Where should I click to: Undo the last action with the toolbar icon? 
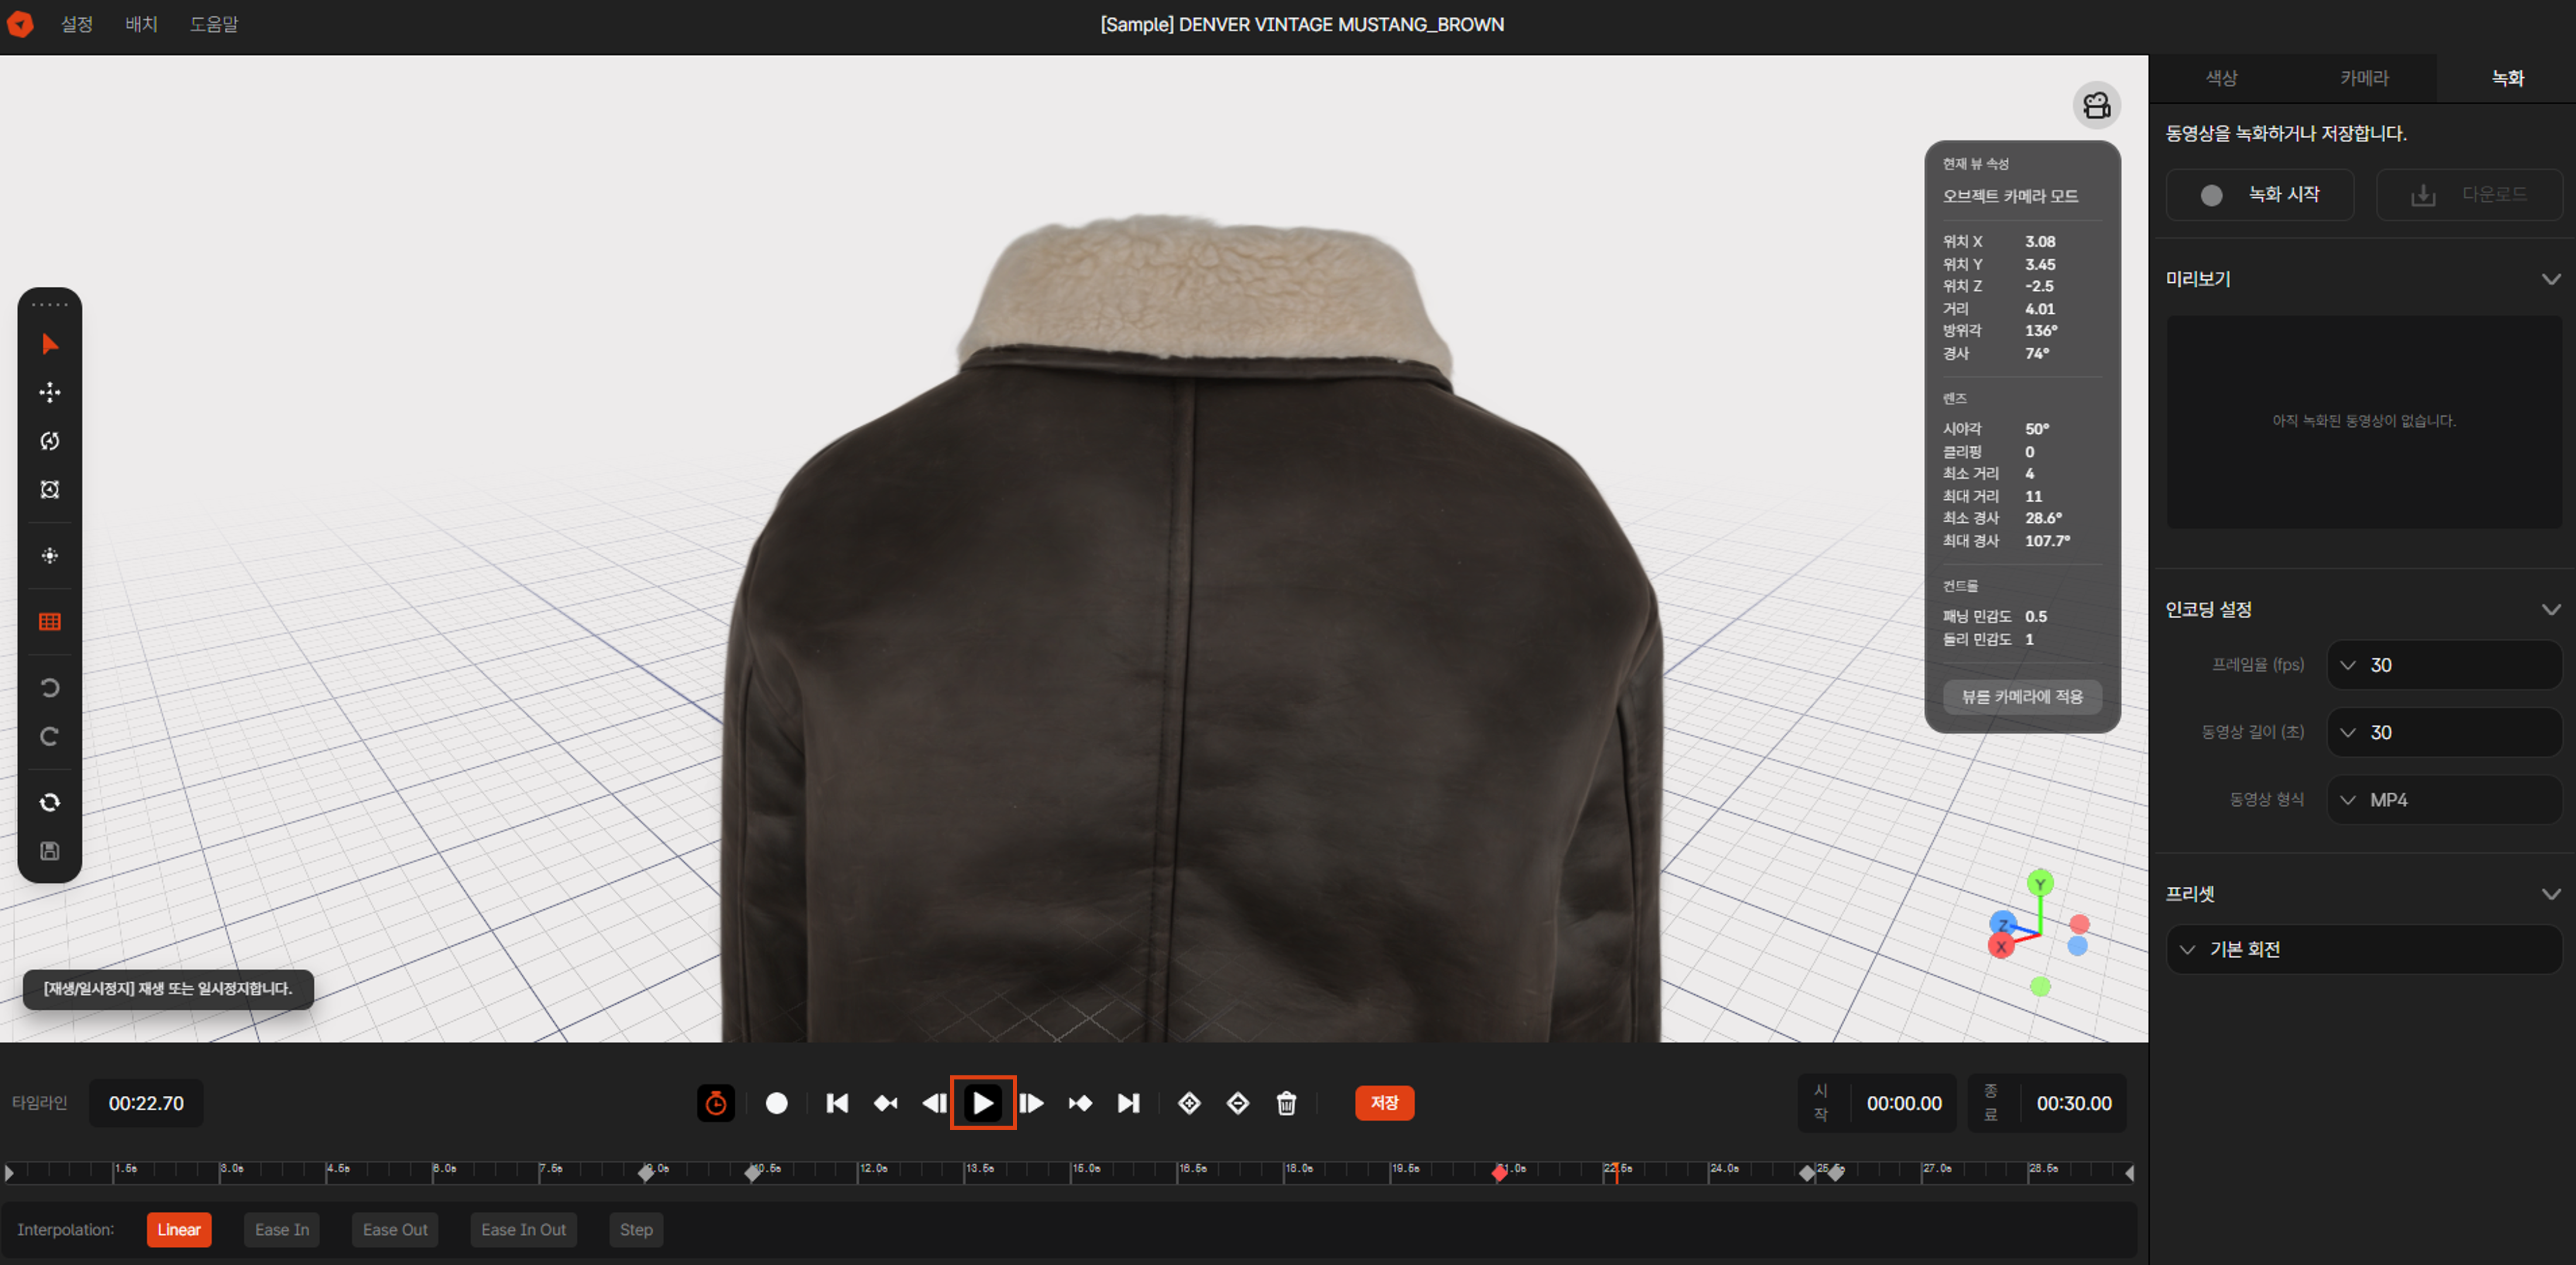click(49, 687)
